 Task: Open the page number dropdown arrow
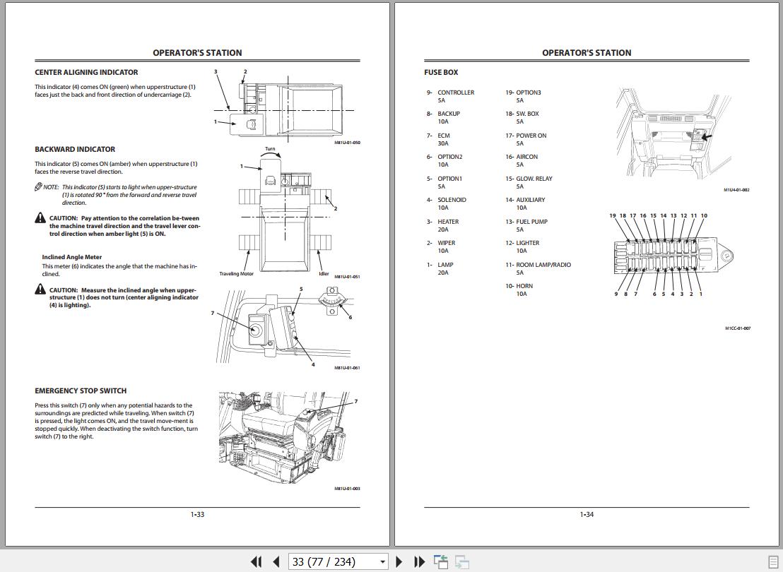382,562
